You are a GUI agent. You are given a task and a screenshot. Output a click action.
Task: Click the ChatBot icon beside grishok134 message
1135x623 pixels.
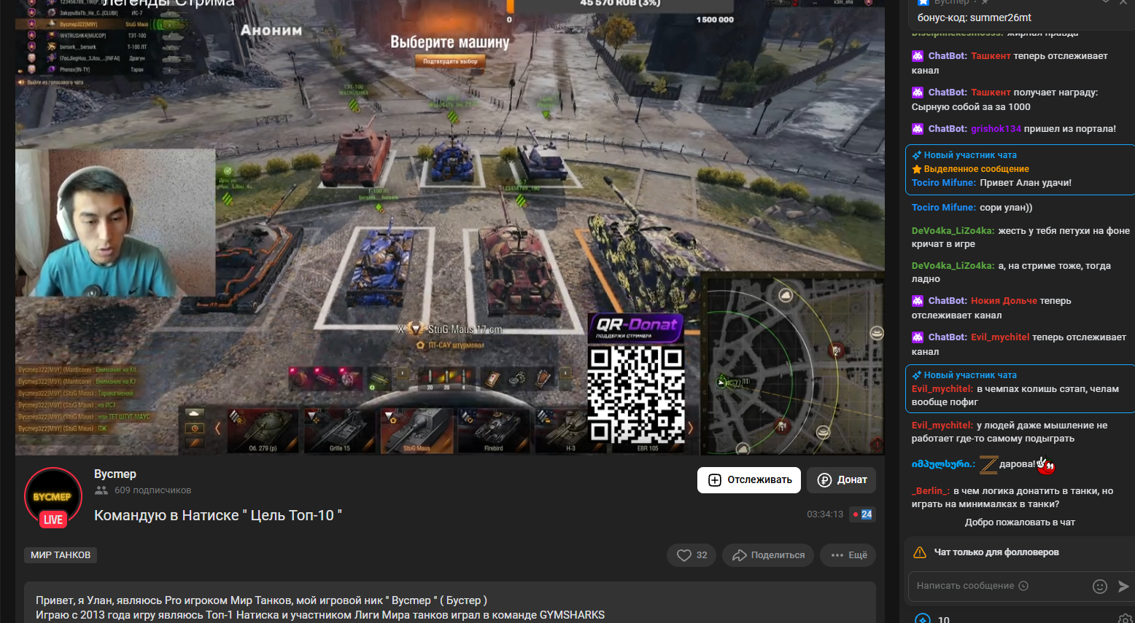coord(918,129)
